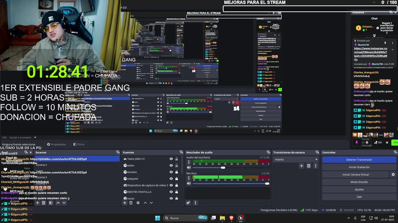Select Escena 2 in scenes list
The width and height of the screenshot is (398, 223).
coord(41,165)
